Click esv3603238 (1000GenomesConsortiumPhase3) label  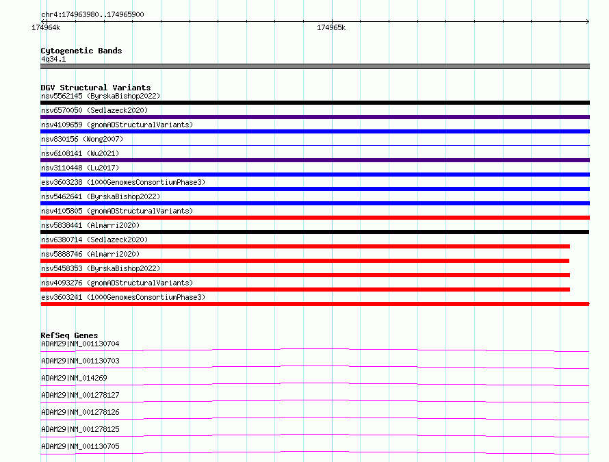pyautogui.click(x=123, y=182)
